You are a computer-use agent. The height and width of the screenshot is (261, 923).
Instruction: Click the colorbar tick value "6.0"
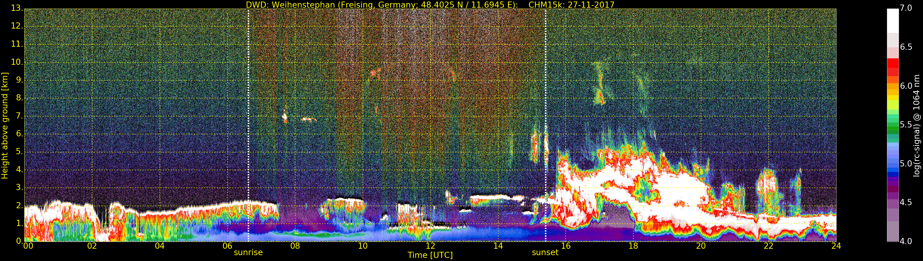coord(906,86)
